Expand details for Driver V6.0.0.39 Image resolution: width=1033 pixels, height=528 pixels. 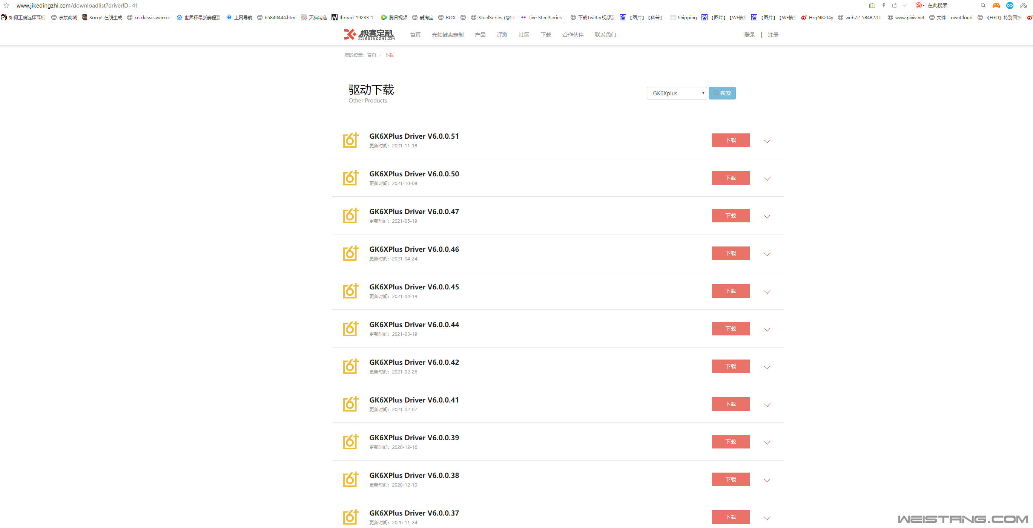[767, 442]
